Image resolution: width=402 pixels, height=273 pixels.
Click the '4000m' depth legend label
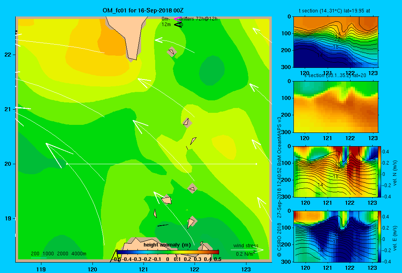tap(79, 254)
